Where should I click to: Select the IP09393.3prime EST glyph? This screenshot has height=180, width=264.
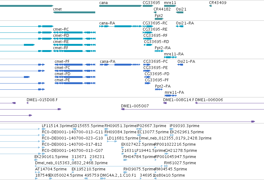[x=172, y=129]
